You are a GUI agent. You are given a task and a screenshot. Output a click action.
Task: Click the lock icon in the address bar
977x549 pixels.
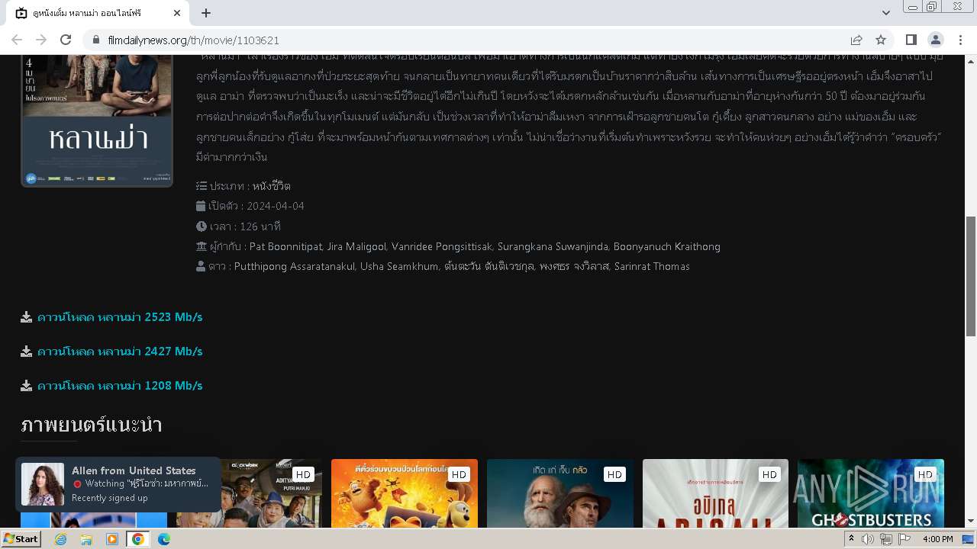(95, 40)
